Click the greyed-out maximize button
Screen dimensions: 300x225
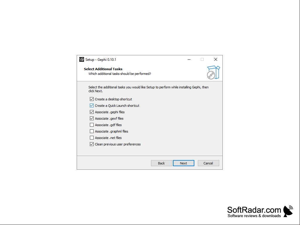(x=202, y=59)
